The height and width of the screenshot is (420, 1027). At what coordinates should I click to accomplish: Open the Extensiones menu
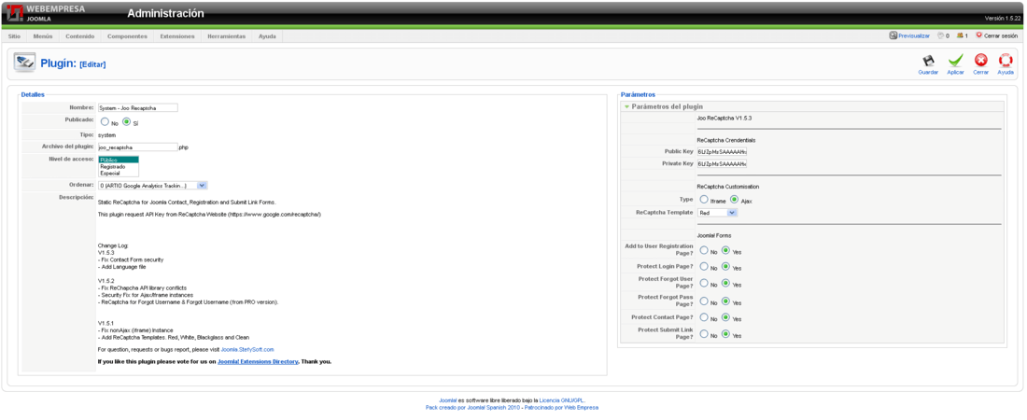pos(176,36)
